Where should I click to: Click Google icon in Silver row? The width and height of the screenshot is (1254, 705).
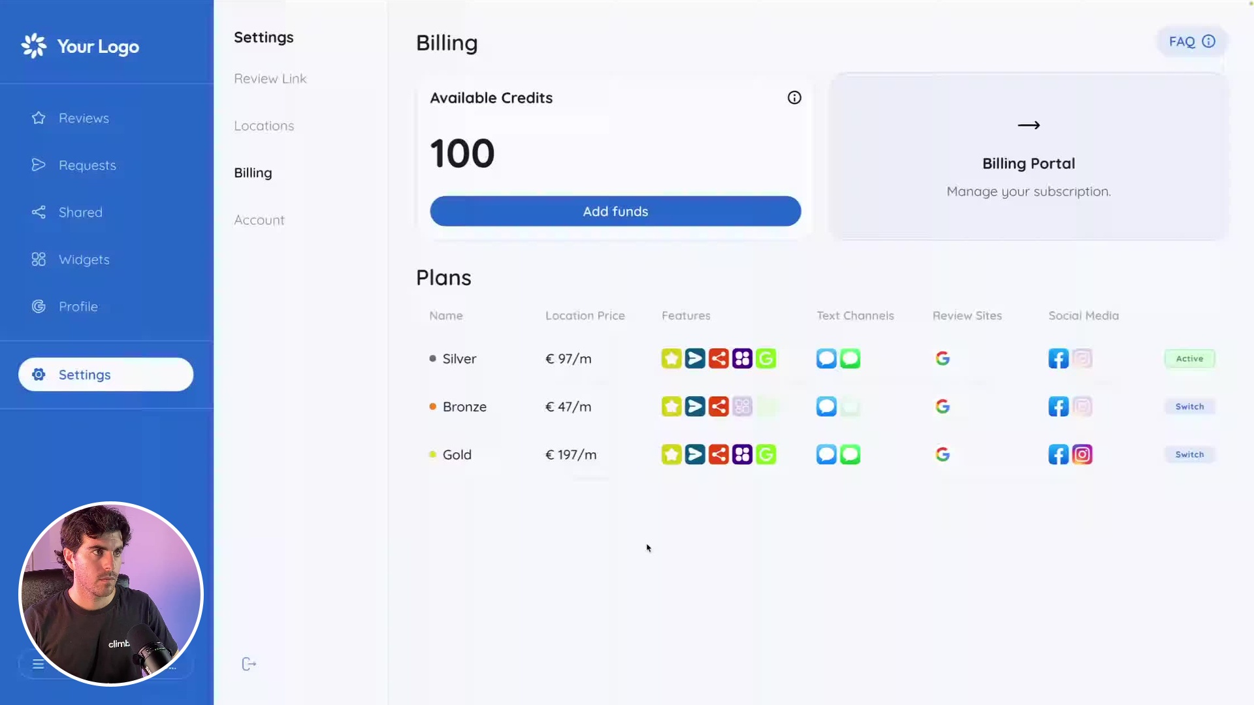click(942, 358)
